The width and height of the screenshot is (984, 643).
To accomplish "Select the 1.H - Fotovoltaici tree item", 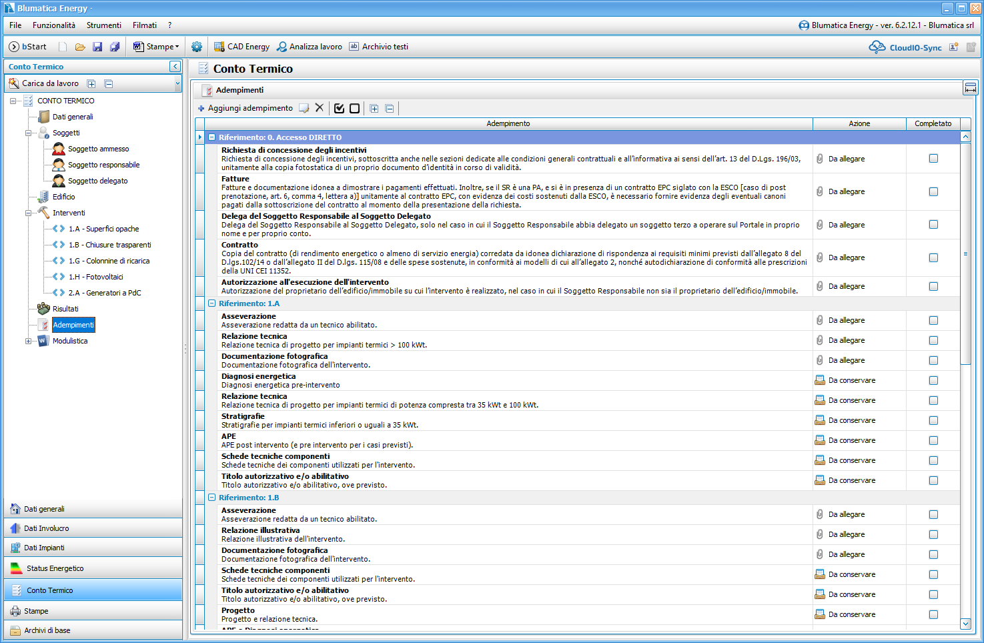I will 95,277.
